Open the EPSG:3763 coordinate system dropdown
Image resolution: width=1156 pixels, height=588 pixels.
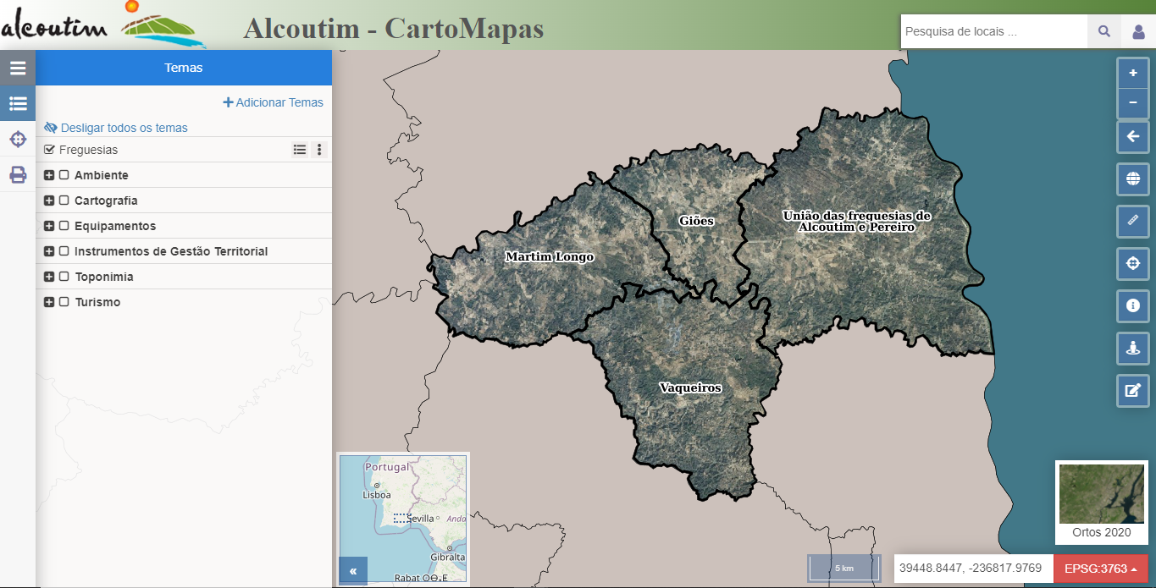click(x=1100, y=569)
